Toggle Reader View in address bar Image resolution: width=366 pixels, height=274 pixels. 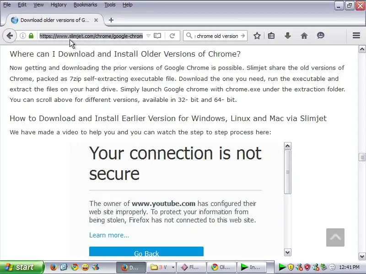click(157, 36)
